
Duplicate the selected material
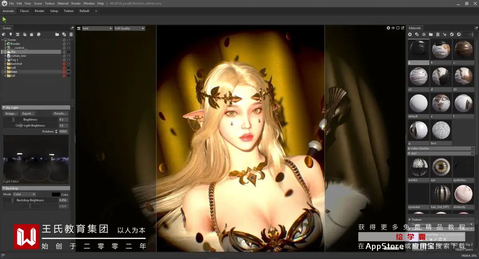click(416, 35)
